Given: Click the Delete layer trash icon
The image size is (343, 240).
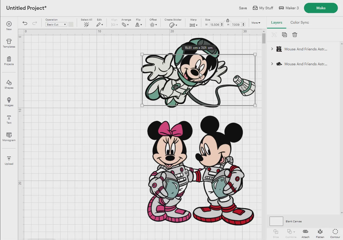Looking at the screenshot, I should coord(295,35).
